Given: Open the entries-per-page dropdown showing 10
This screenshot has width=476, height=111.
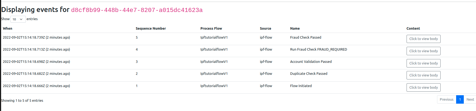Looking at the screenshot, I should click(18, 19).
